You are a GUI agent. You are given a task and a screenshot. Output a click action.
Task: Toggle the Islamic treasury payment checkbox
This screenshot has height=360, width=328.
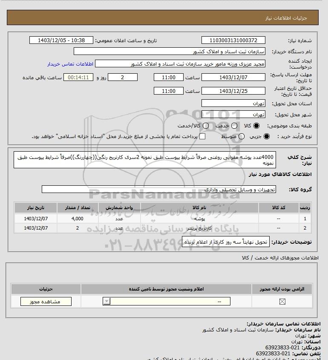pyautogui.click(x=202, y=137)
